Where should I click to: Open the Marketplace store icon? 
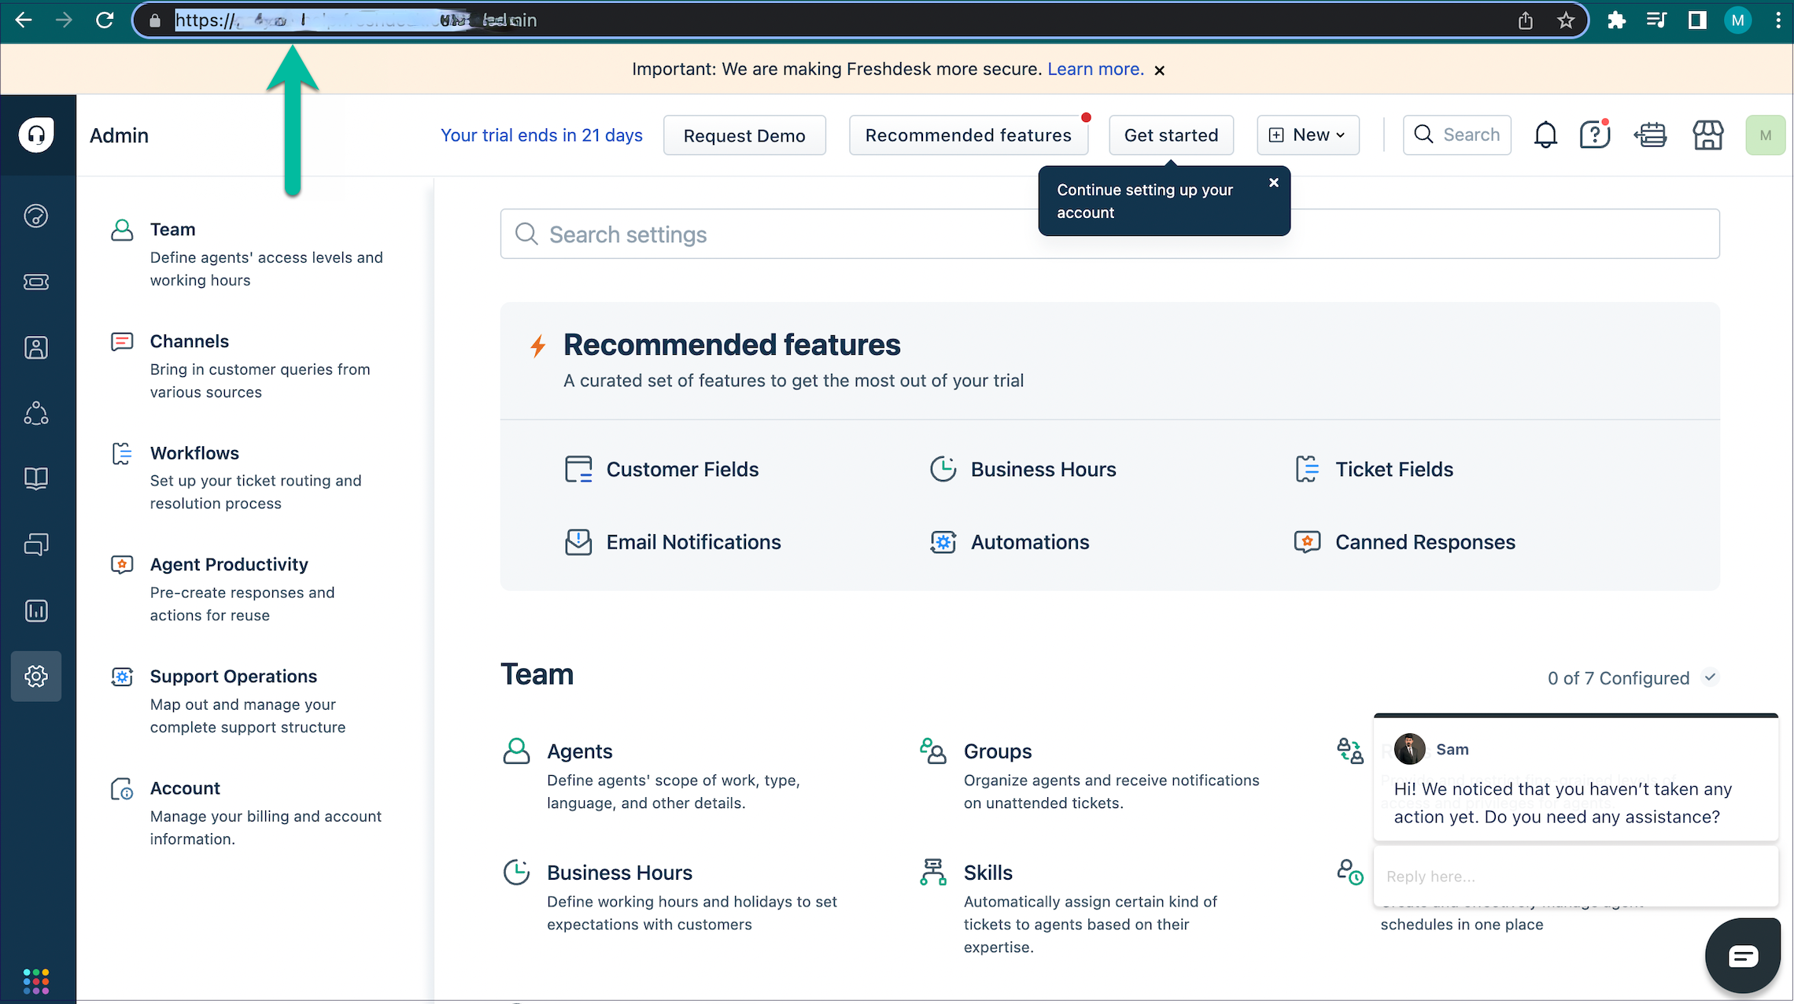(1708, 135)
